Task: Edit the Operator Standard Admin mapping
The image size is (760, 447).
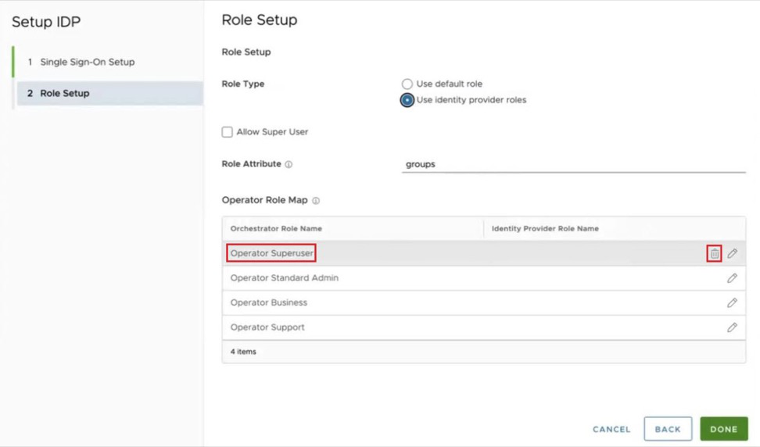Action: pyautogui.click(x=732, y=278)
